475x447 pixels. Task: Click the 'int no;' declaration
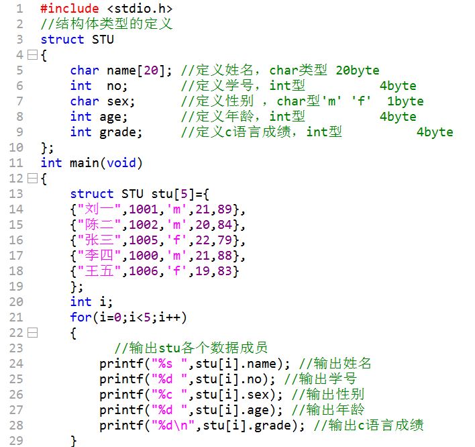(99, 86)
